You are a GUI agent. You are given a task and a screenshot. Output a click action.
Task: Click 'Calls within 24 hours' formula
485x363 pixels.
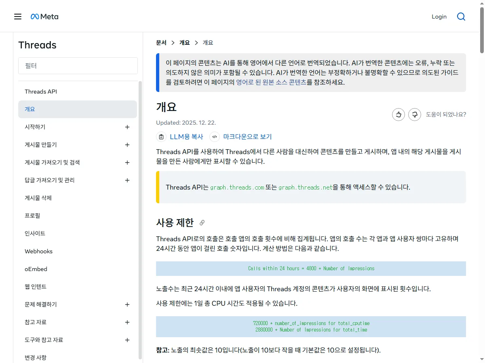[311, 269]
